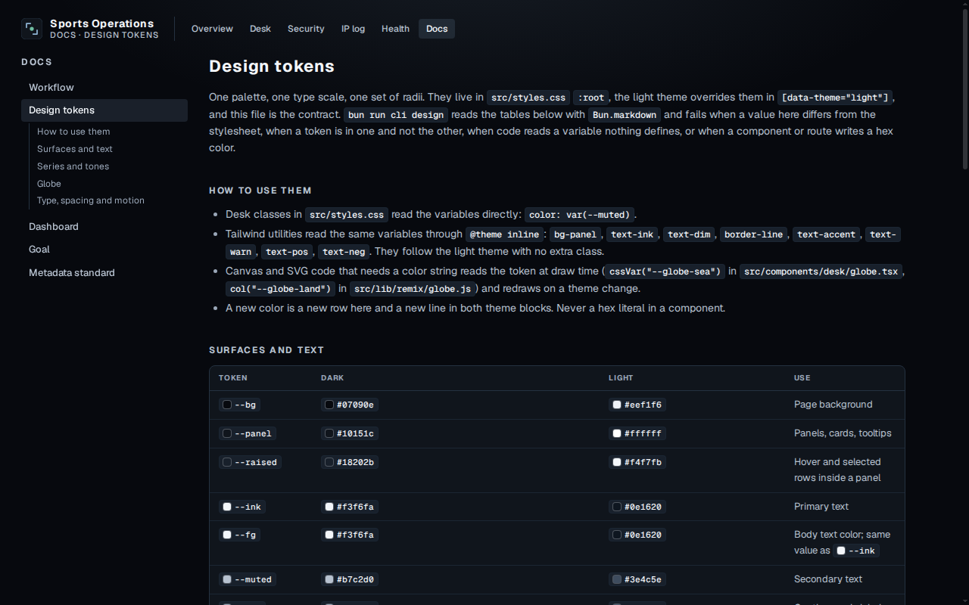Click the #10151c dark color swatch
This screenshot has width=969, height=605.
[x=329, y=433]
